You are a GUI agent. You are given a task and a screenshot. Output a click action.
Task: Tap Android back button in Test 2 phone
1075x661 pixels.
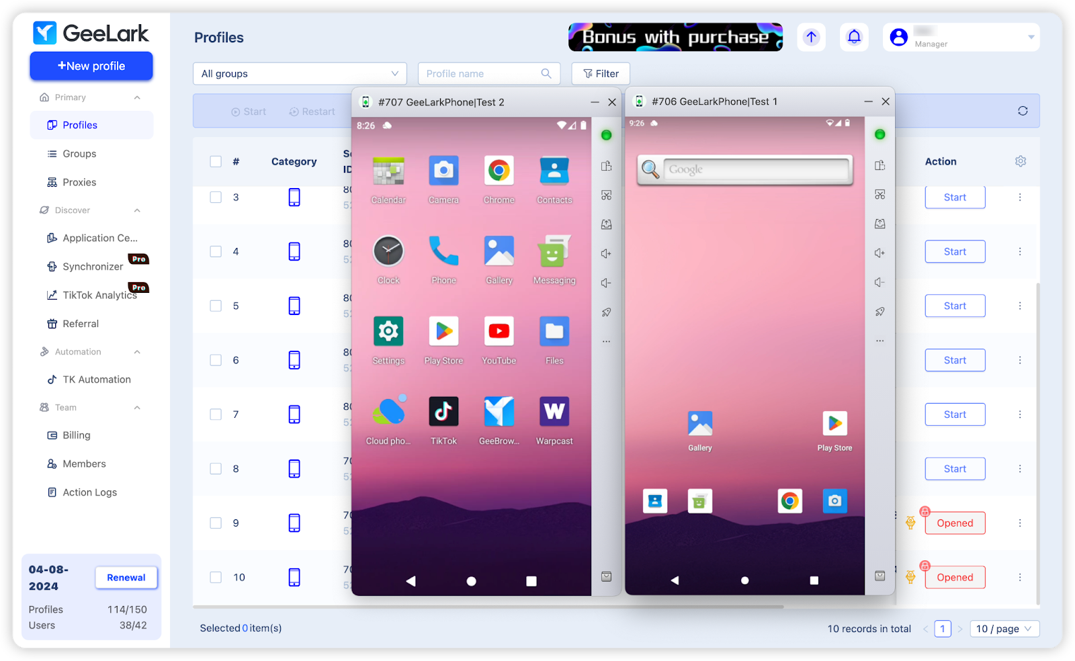point(411,581)
